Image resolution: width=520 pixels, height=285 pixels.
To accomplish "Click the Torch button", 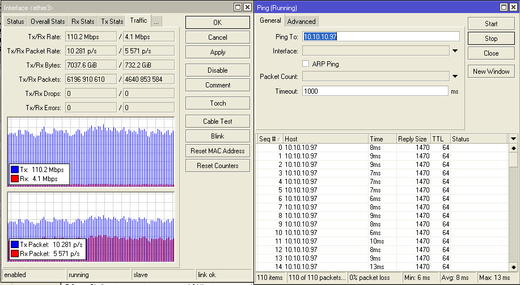I will click(218, 103).
